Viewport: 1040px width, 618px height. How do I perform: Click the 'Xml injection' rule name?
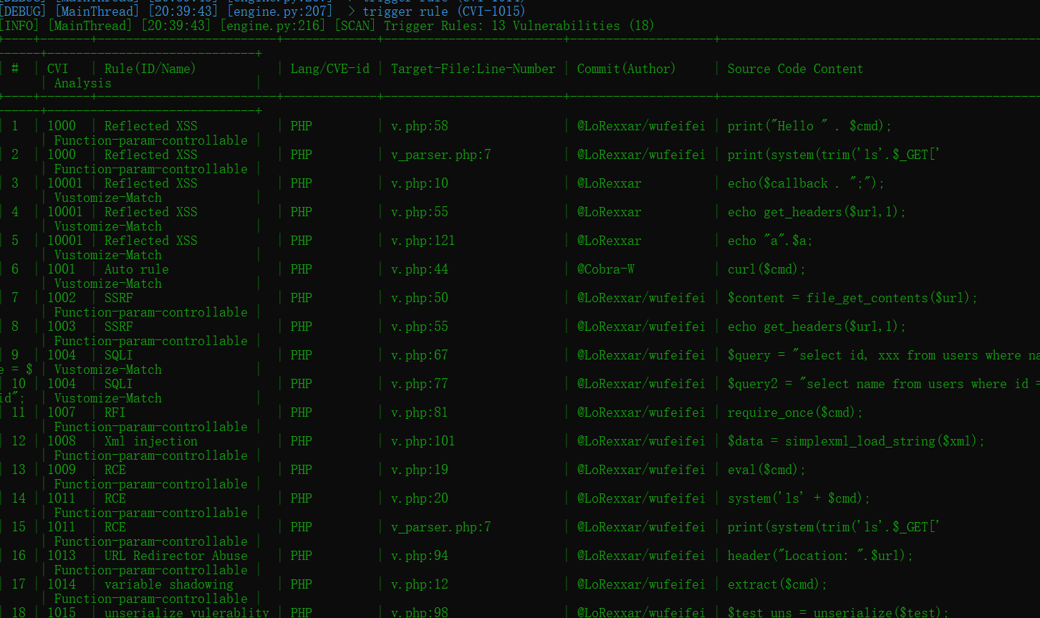[x=151, y=441]
